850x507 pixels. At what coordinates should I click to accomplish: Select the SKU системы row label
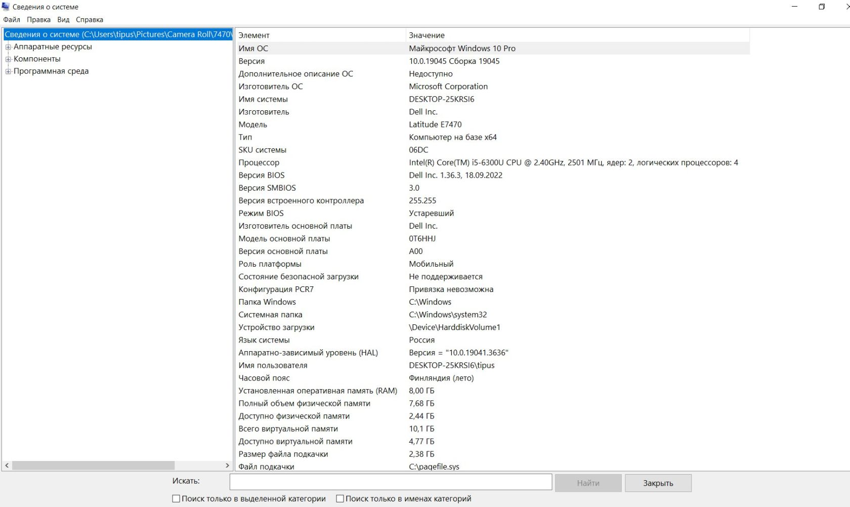262,150
